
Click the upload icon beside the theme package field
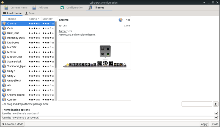pos(216,104)
